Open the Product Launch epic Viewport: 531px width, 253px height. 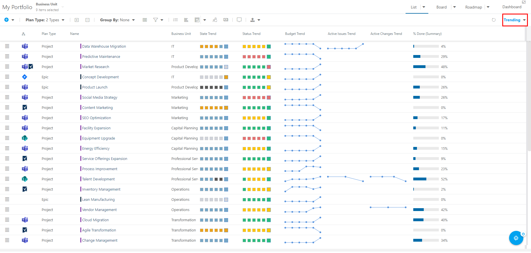pos(95,87)
